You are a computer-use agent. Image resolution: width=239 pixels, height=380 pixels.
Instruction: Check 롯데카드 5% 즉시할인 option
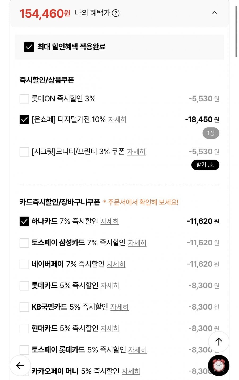24,286
